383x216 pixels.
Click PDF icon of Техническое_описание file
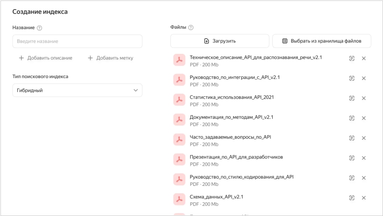point(179,60)
